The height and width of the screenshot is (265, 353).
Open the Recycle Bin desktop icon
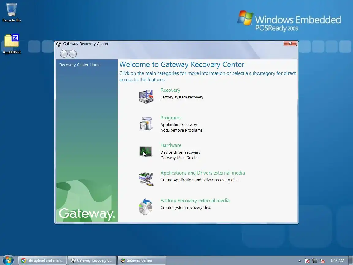(x=11, y=12)
